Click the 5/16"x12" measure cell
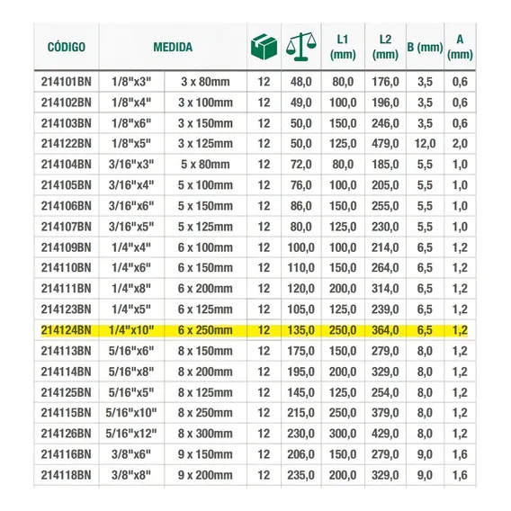The width and height of the screenshot is (511, 511). click(131, 434)
